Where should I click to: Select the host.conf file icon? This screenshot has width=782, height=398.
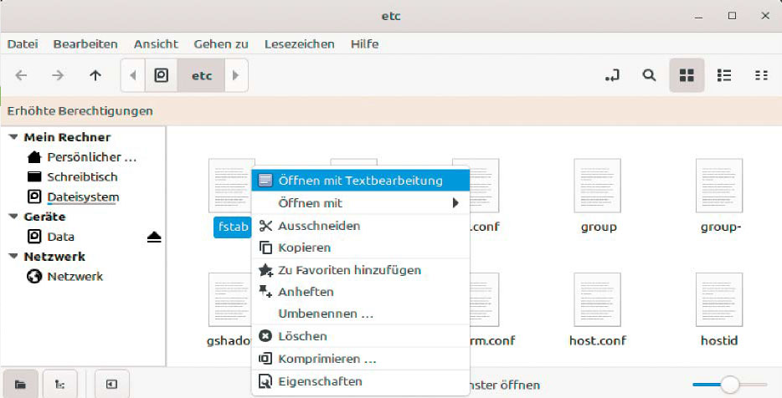598,299
